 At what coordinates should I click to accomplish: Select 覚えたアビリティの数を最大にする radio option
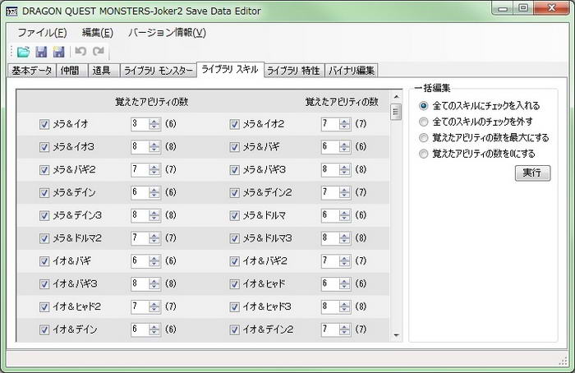tap(424, 137)
